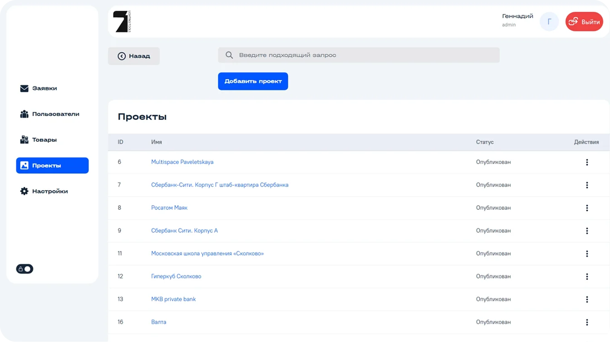
Task: Open actions menu for Гиперкуб Сколково row
Action: (x=586, y=276)
